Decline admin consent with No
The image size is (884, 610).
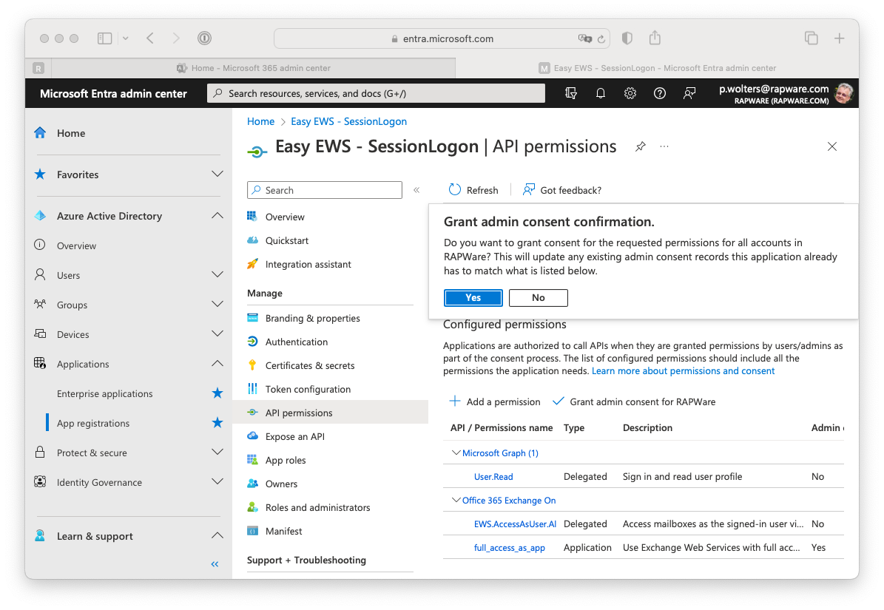click(x=539, y=298)
